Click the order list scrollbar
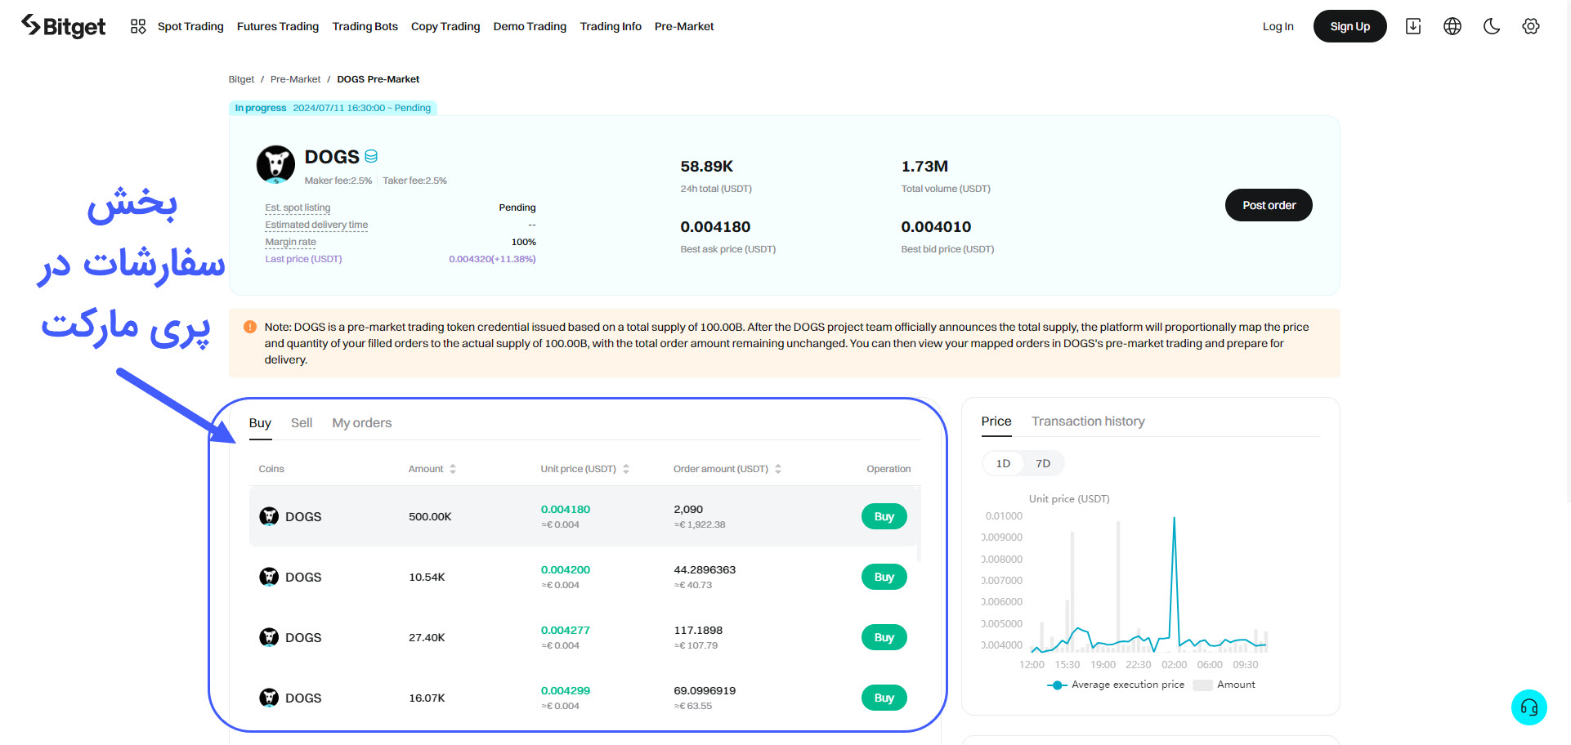Image resolution: width=1571 pixels, height=745 pixels. (920, 524)
